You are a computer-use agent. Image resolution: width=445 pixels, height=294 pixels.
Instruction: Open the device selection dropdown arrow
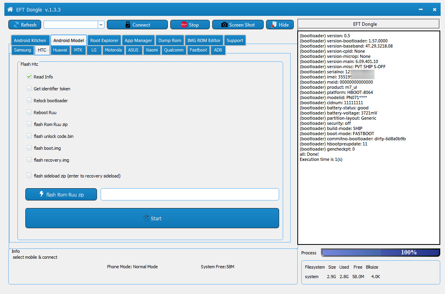(101, 25)
